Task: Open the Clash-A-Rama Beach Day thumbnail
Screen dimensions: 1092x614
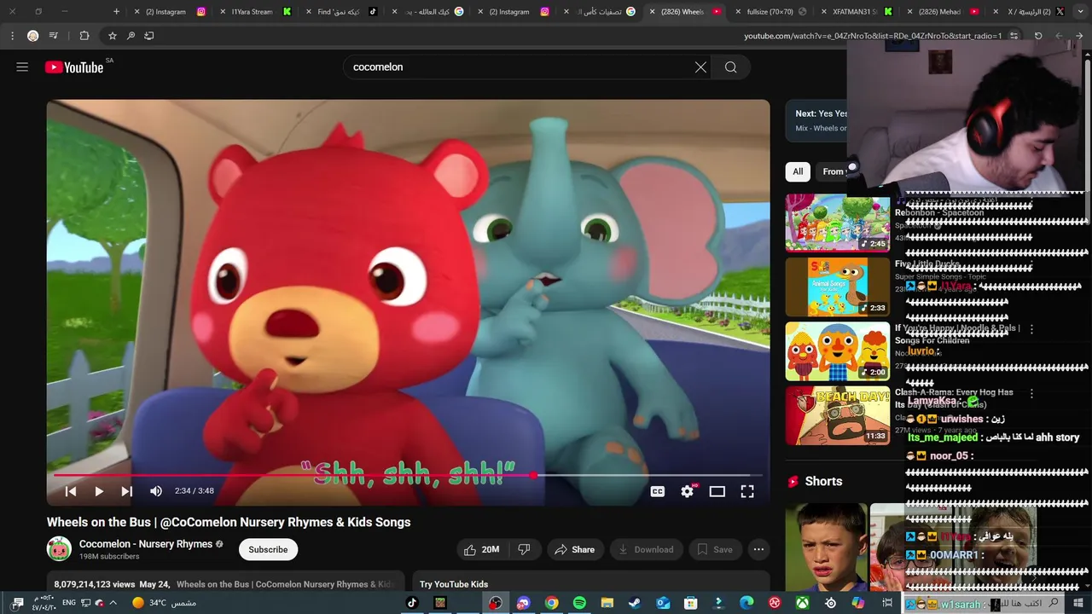Action: 838,415
